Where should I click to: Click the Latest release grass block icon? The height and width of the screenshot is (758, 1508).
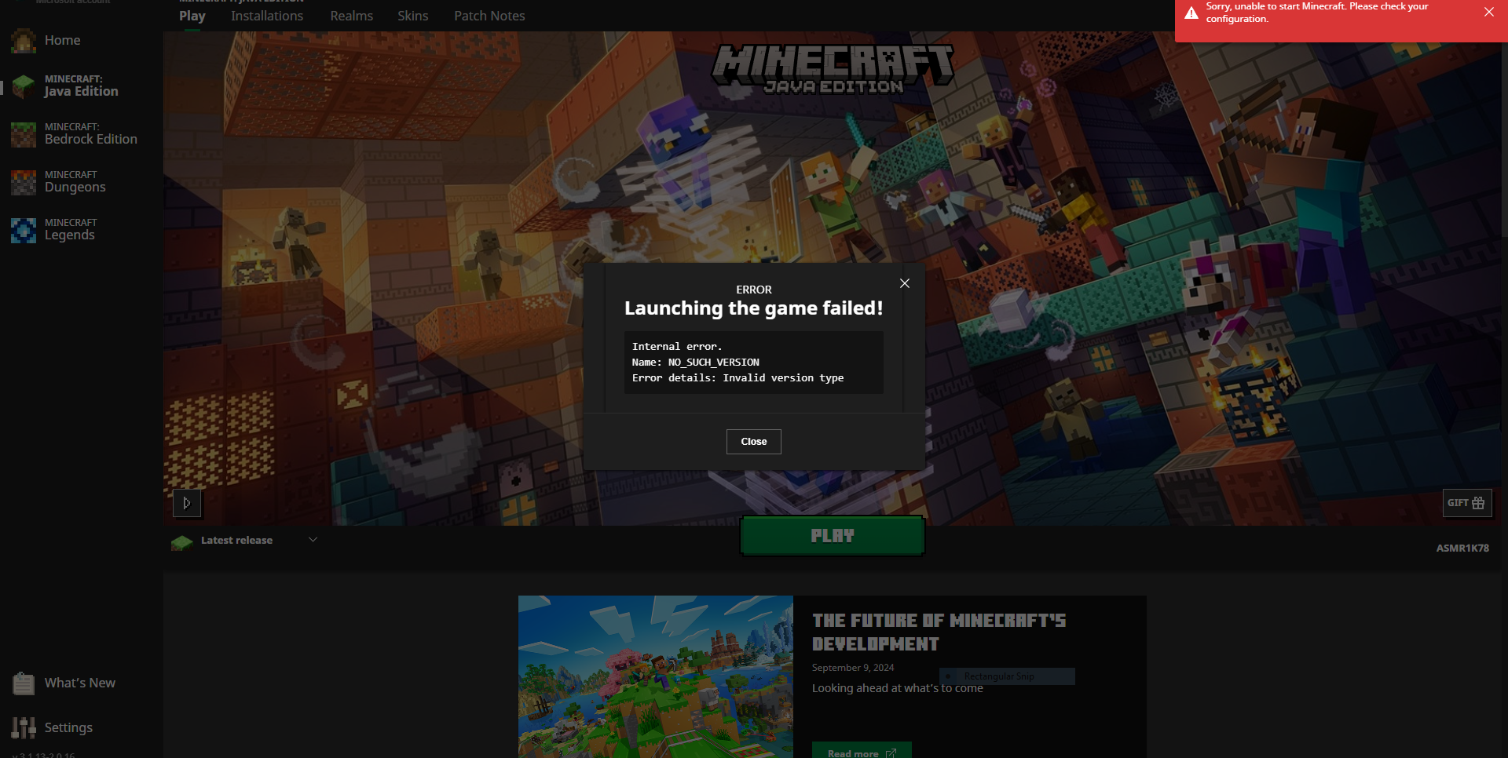pos(181,542)
